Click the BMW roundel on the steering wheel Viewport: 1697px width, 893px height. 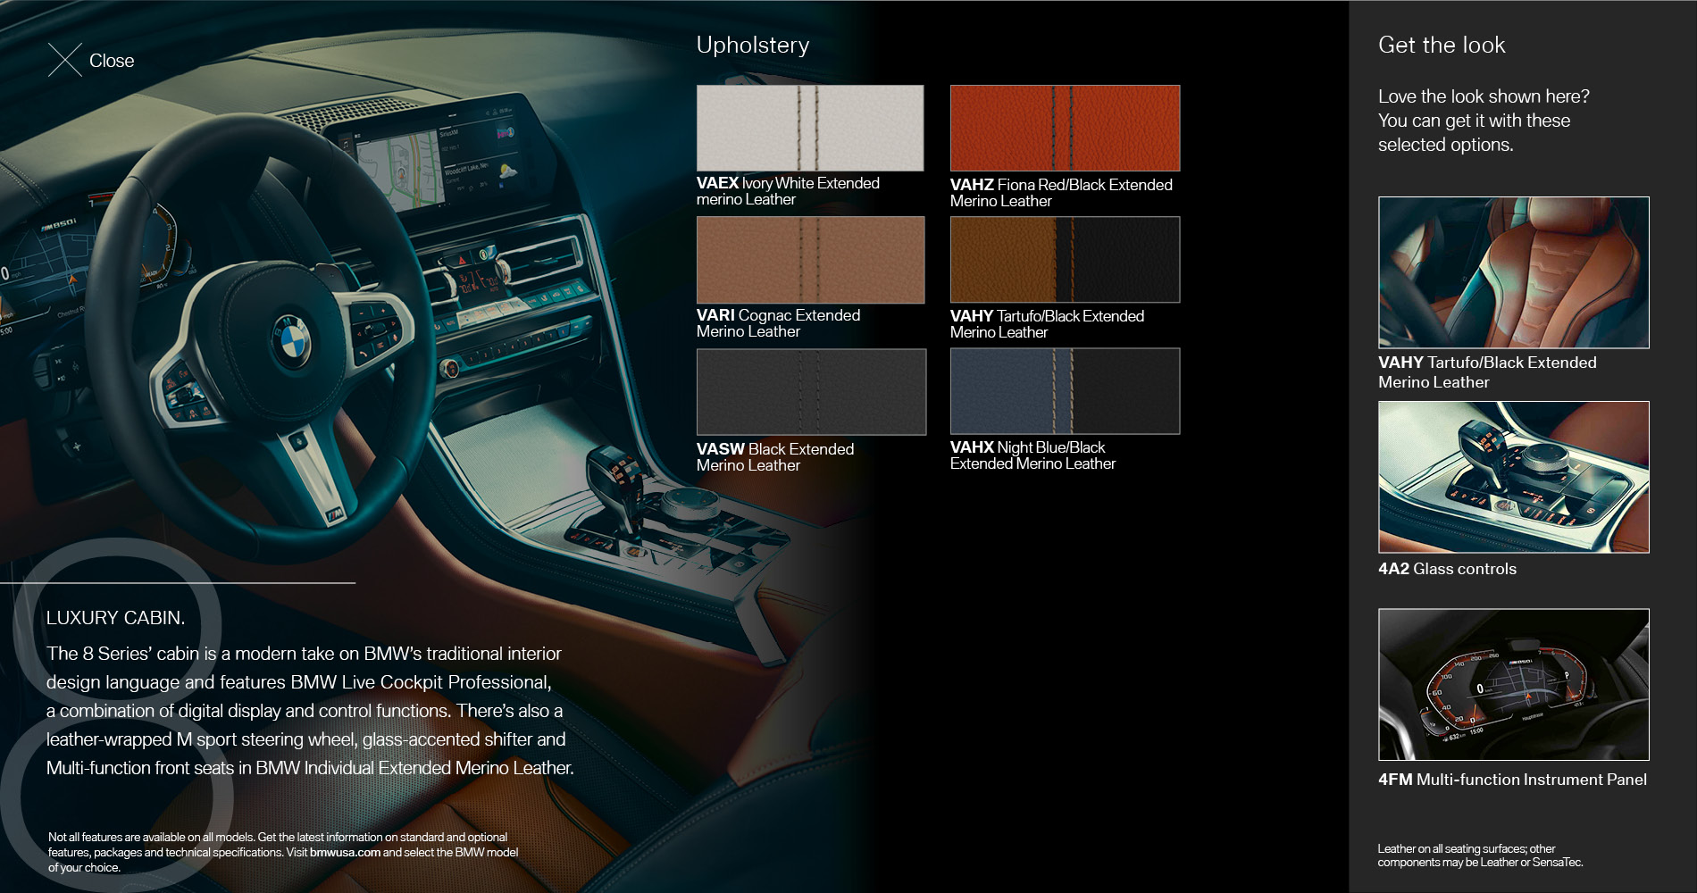[291, 340]
